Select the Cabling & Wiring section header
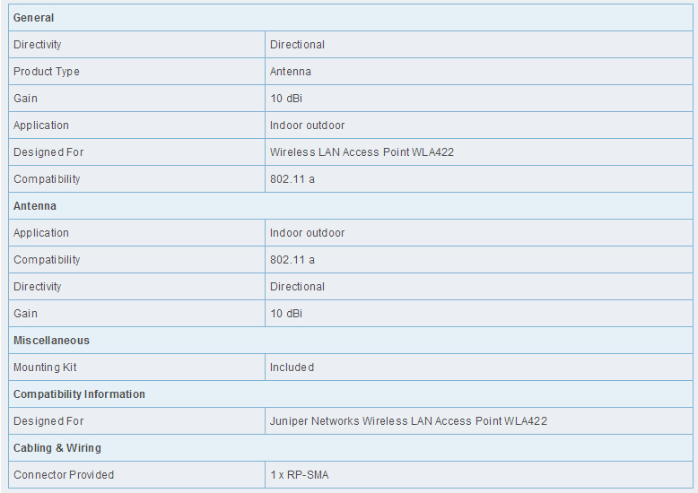The height and width of the screenshot is (493, 698). pyautogui.click(x=57, y=448)
